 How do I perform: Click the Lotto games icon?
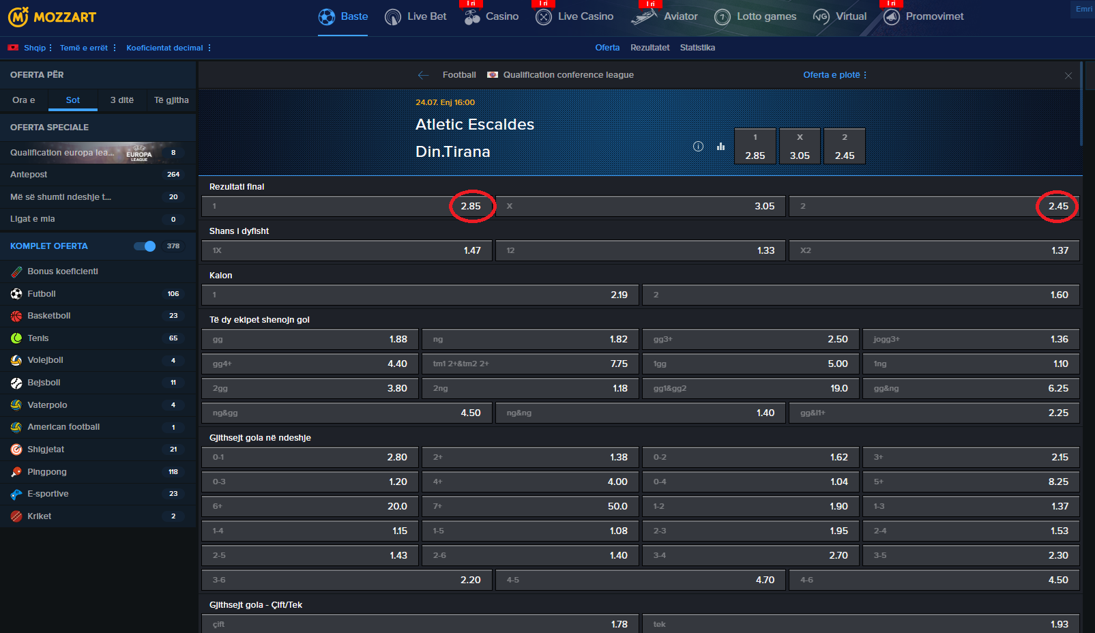(722, 17)
